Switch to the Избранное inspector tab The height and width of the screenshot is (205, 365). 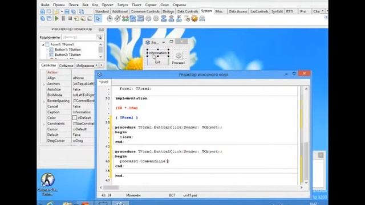pyautogui.click(x=85, y=66)
